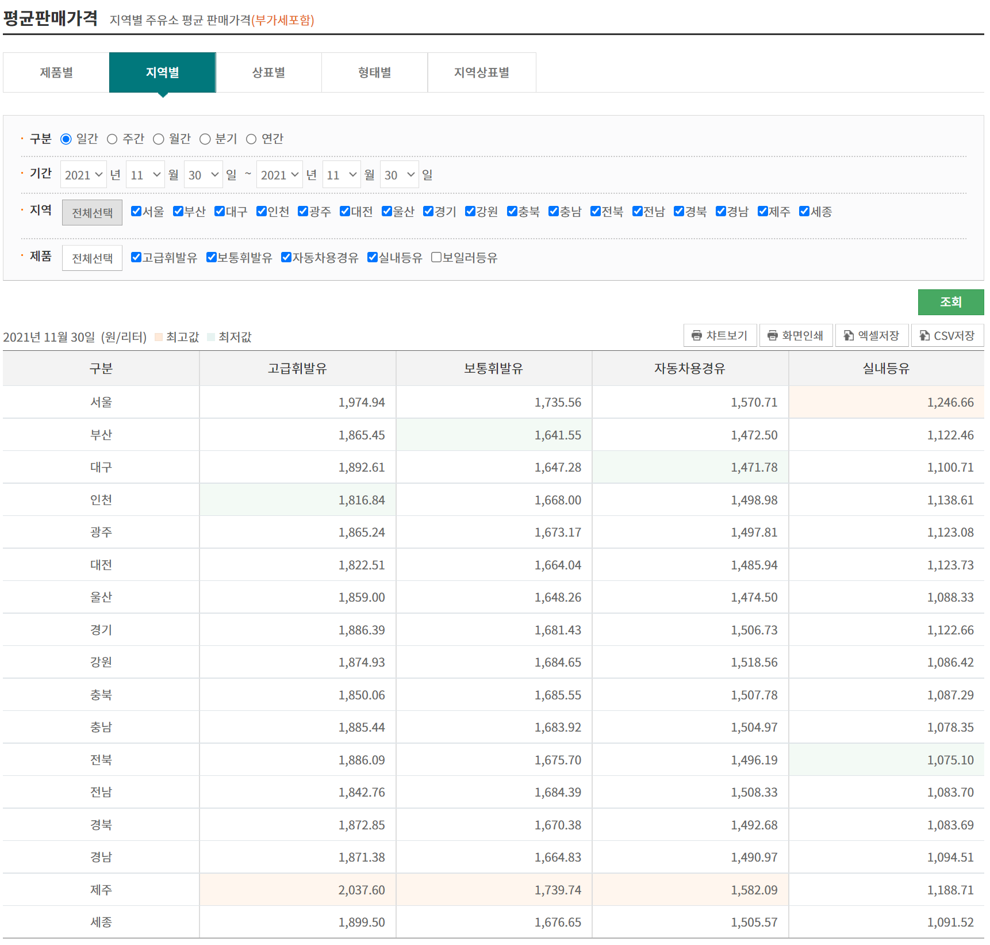This screenshot has height=945, width=990.
Task: Open the start year dropdown
Action: [83, 175]
